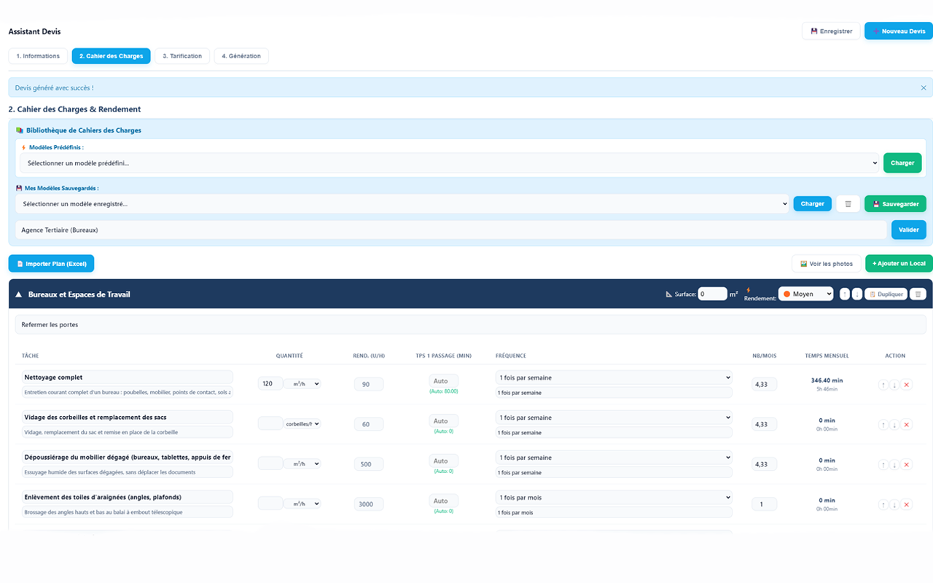Collapse the Bureaux et Espaces de Travail section
The image size is (933, 583).
[x=18, y=294]
